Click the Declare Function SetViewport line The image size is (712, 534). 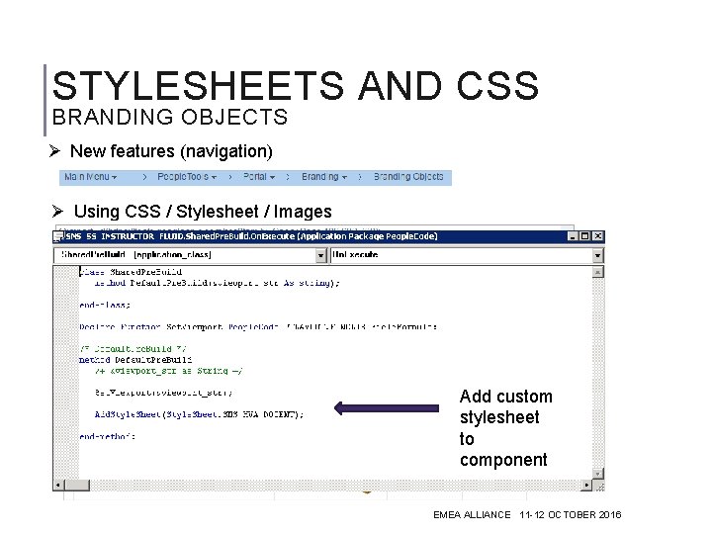click(258, 327)
